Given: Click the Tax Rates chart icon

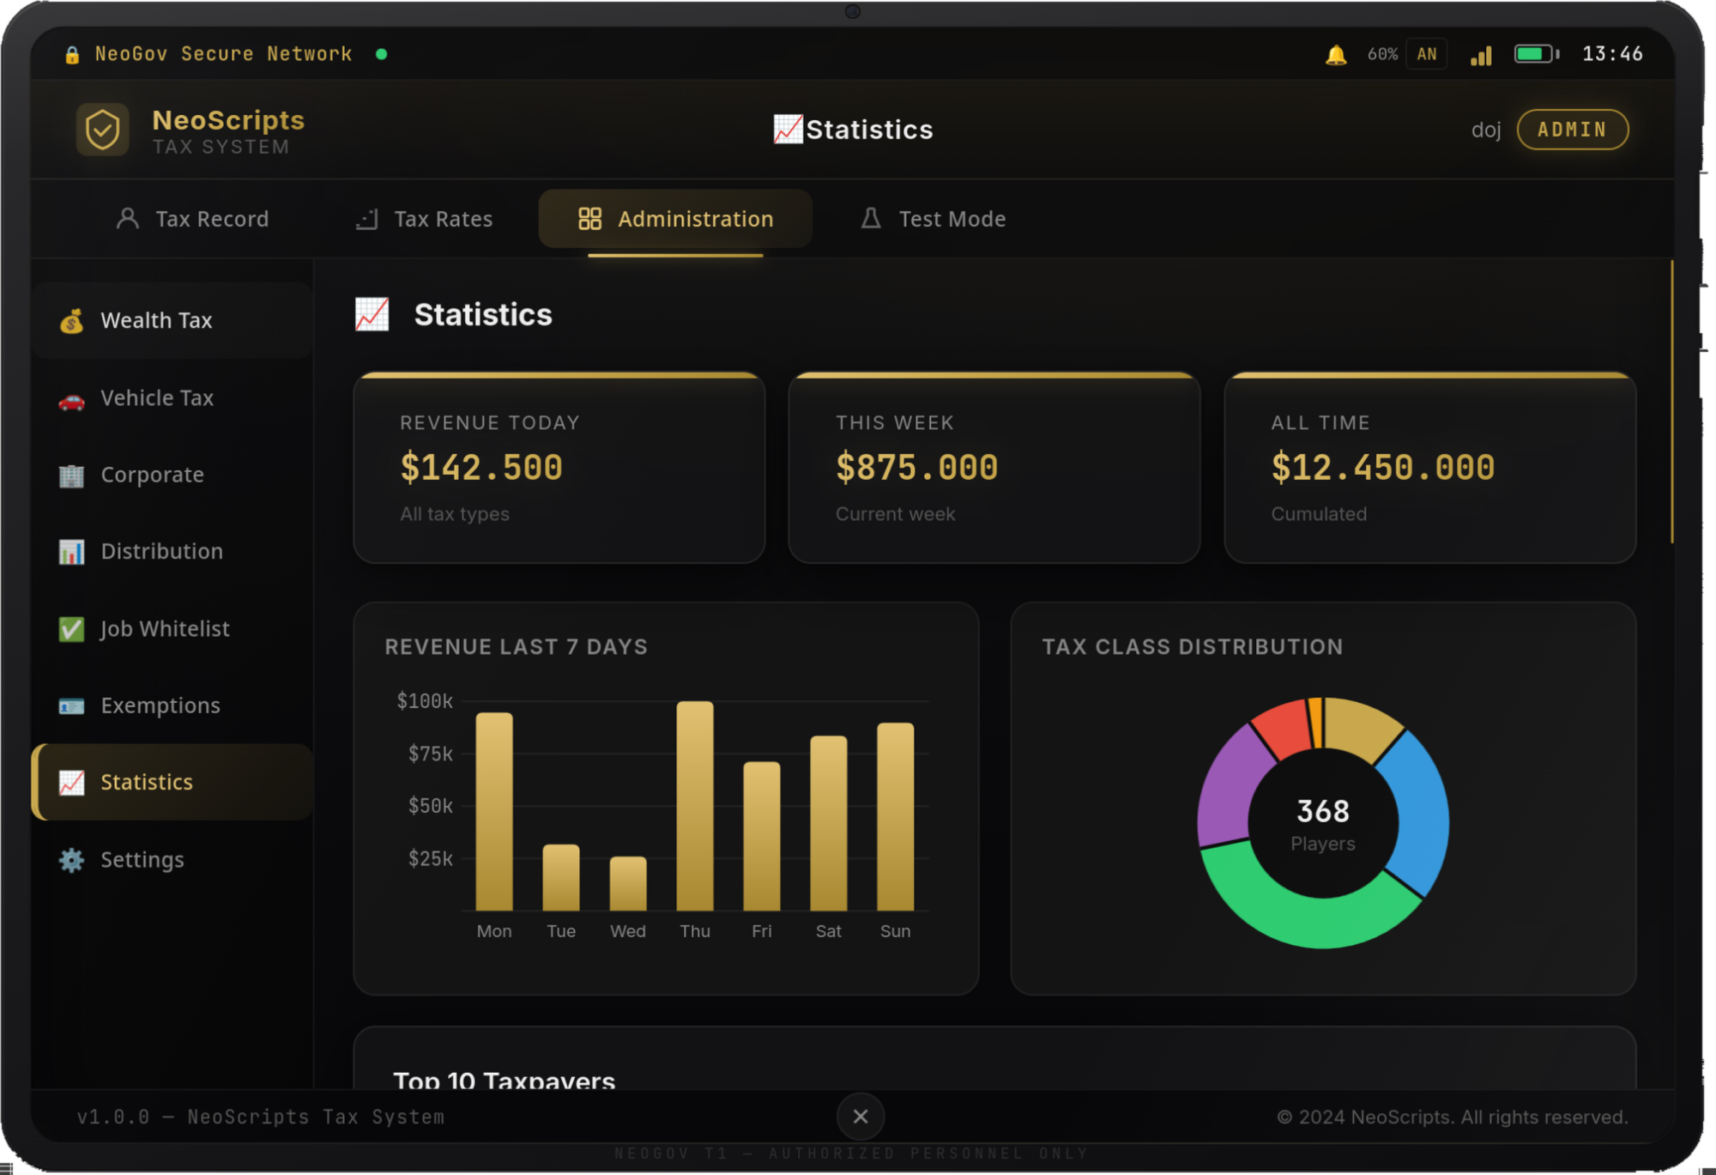Looking at the screenshot, I should click(366, 219).
